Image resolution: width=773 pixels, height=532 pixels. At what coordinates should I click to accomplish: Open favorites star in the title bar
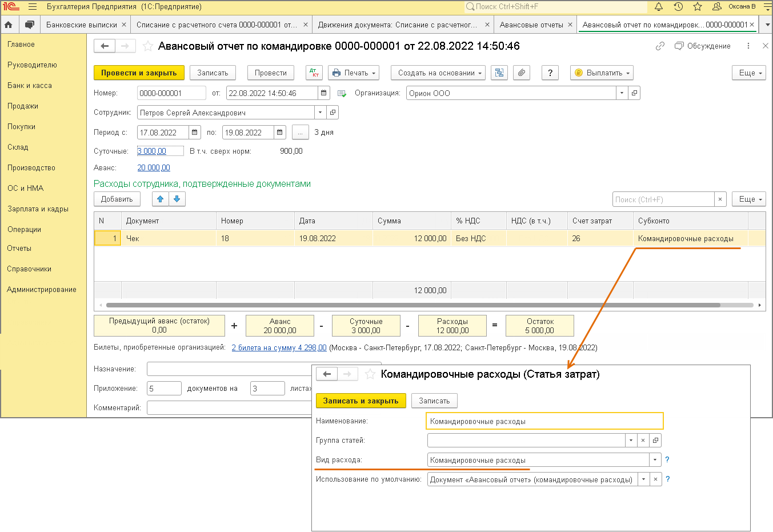[698, 7]
